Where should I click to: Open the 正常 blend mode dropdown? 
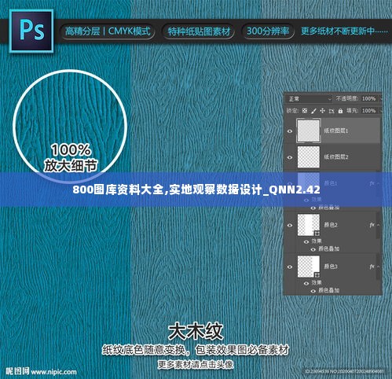310,99
